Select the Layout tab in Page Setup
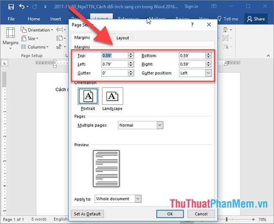 pyautogui.click(x=123, y=38)
